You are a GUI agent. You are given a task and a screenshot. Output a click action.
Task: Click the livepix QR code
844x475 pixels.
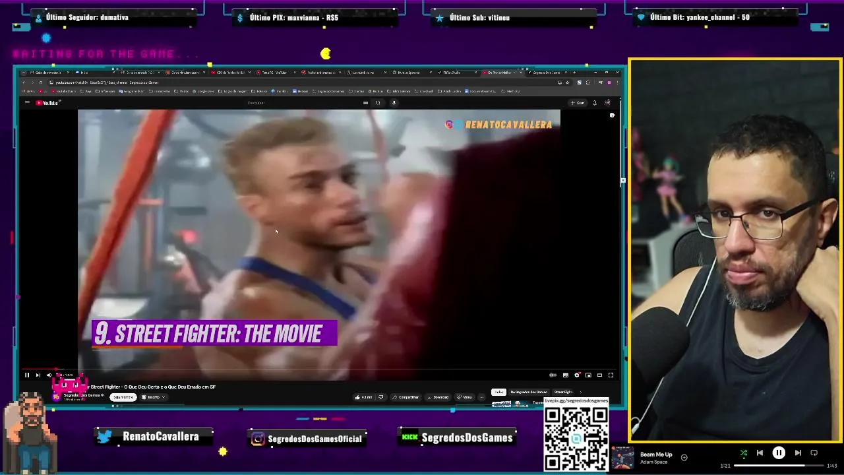click(576, 438)
